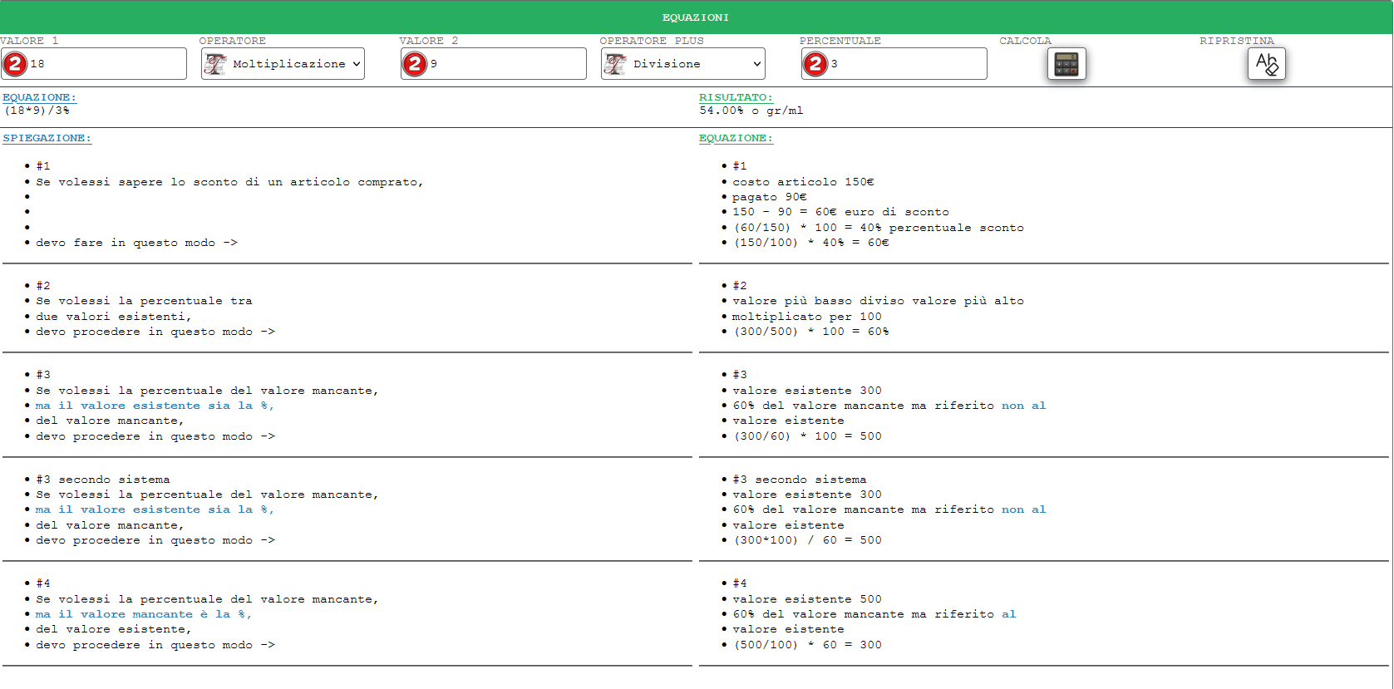This screenshot has width=1394, height=689.
Task: Click the math icon beside Divisione
Action: (616, 64)
